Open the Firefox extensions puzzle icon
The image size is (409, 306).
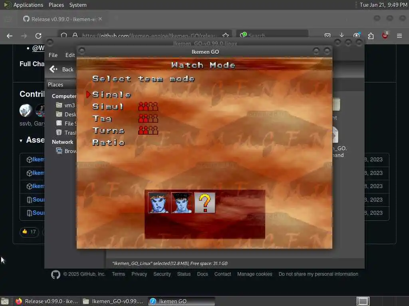(371, 36)
